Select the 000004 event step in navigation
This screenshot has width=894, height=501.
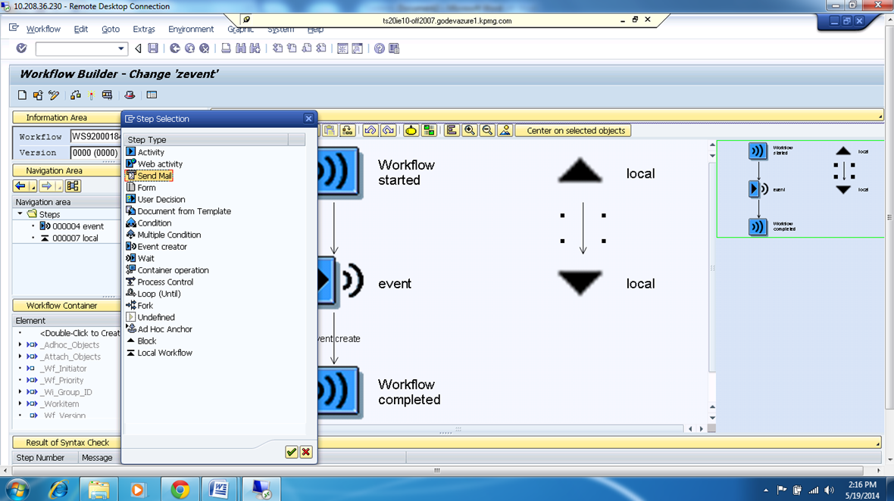point(75,226)
